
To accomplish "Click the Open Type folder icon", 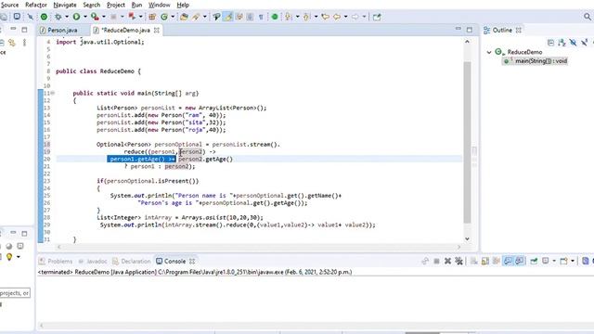I will 184,17.
